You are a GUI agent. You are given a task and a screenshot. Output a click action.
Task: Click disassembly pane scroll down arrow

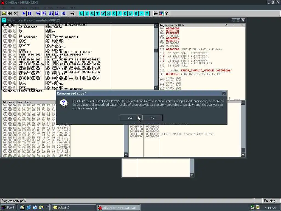point(156,87)
